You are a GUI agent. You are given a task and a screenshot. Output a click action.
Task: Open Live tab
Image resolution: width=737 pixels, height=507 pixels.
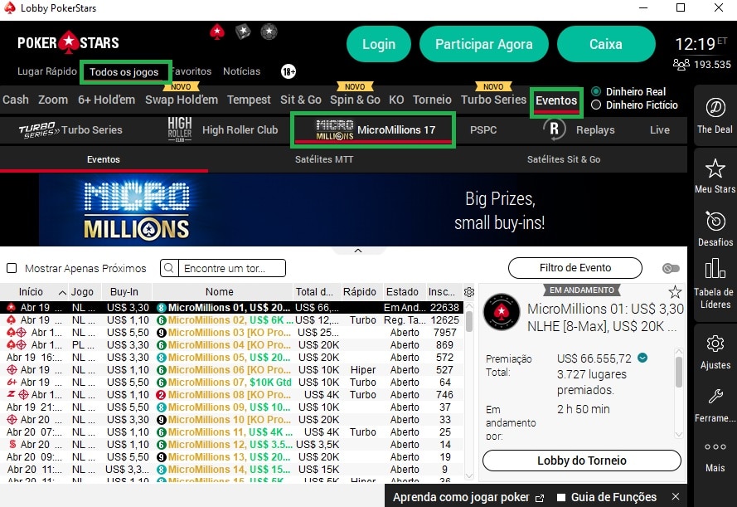[659, 129]
